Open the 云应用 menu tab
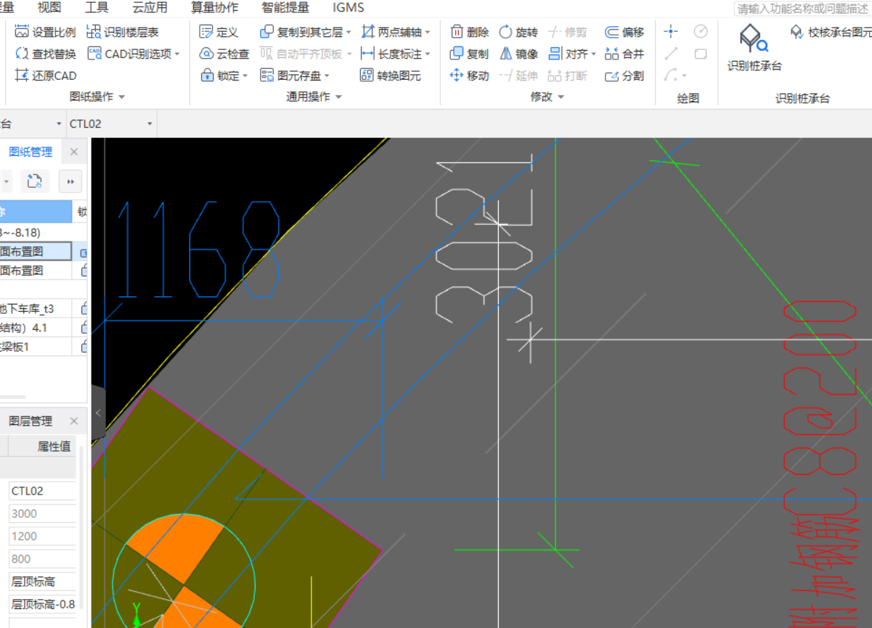This screenshot has height=628, width=872. pos(150,8)
